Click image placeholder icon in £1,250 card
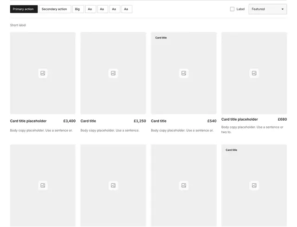297x227 pixels. click(x=113, y=73)
